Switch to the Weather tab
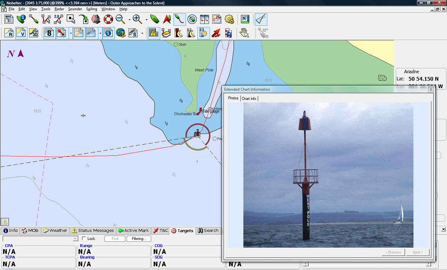The height and width of the screenshot is (270, 447). (x=55, y=230)
